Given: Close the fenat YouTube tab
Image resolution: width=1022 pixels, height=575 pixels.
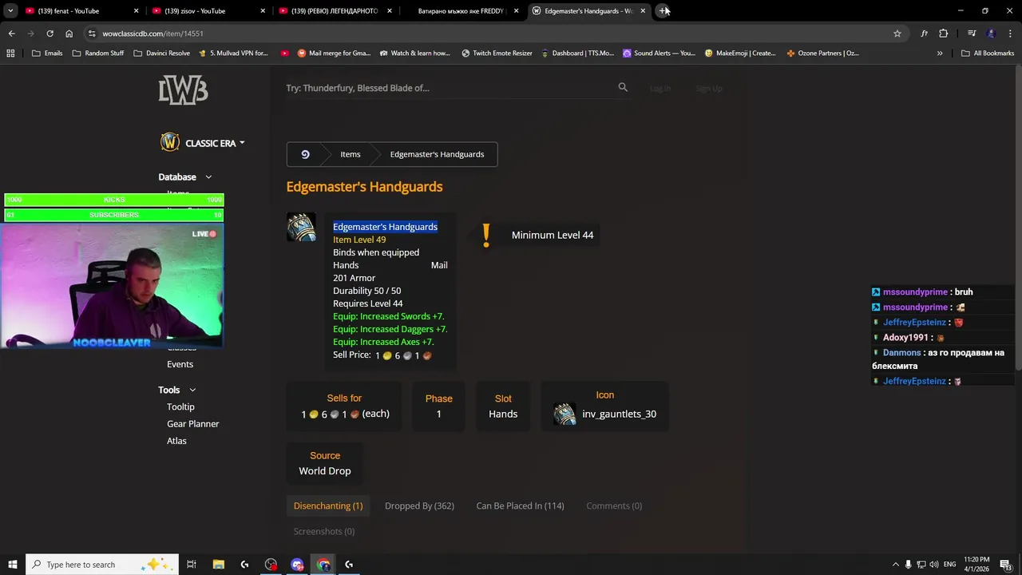Looking at the screenshot, I should [136, 10].
